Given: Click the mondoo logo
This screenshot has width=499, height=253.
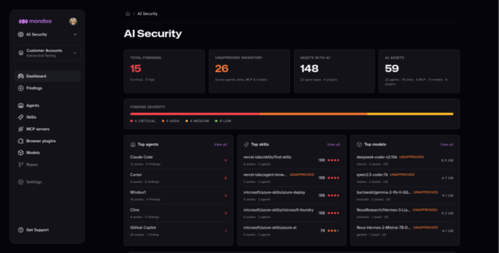Looking at the screenshot, I should click(35, 21).
